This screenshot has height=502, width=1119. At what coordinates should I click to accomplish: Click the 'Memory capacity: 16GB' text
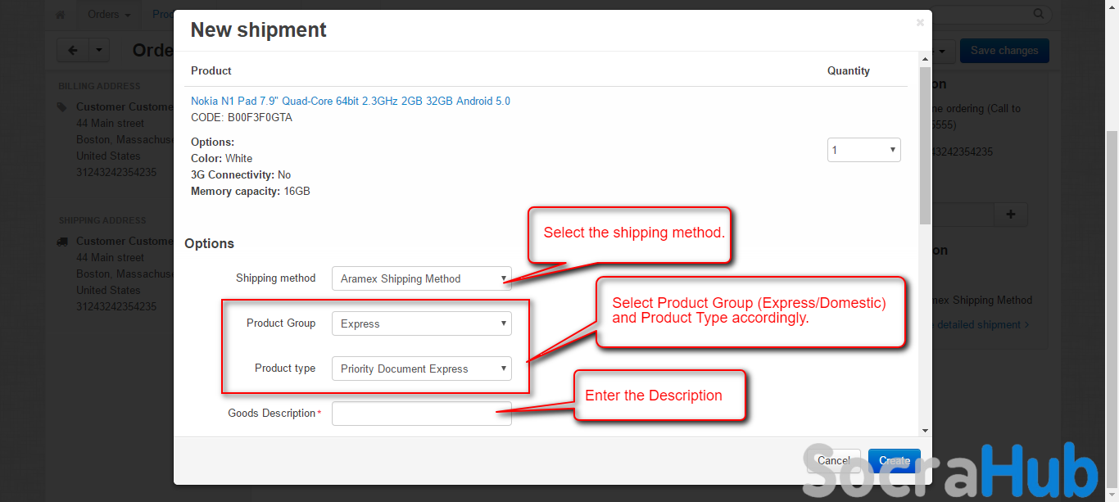251,191
